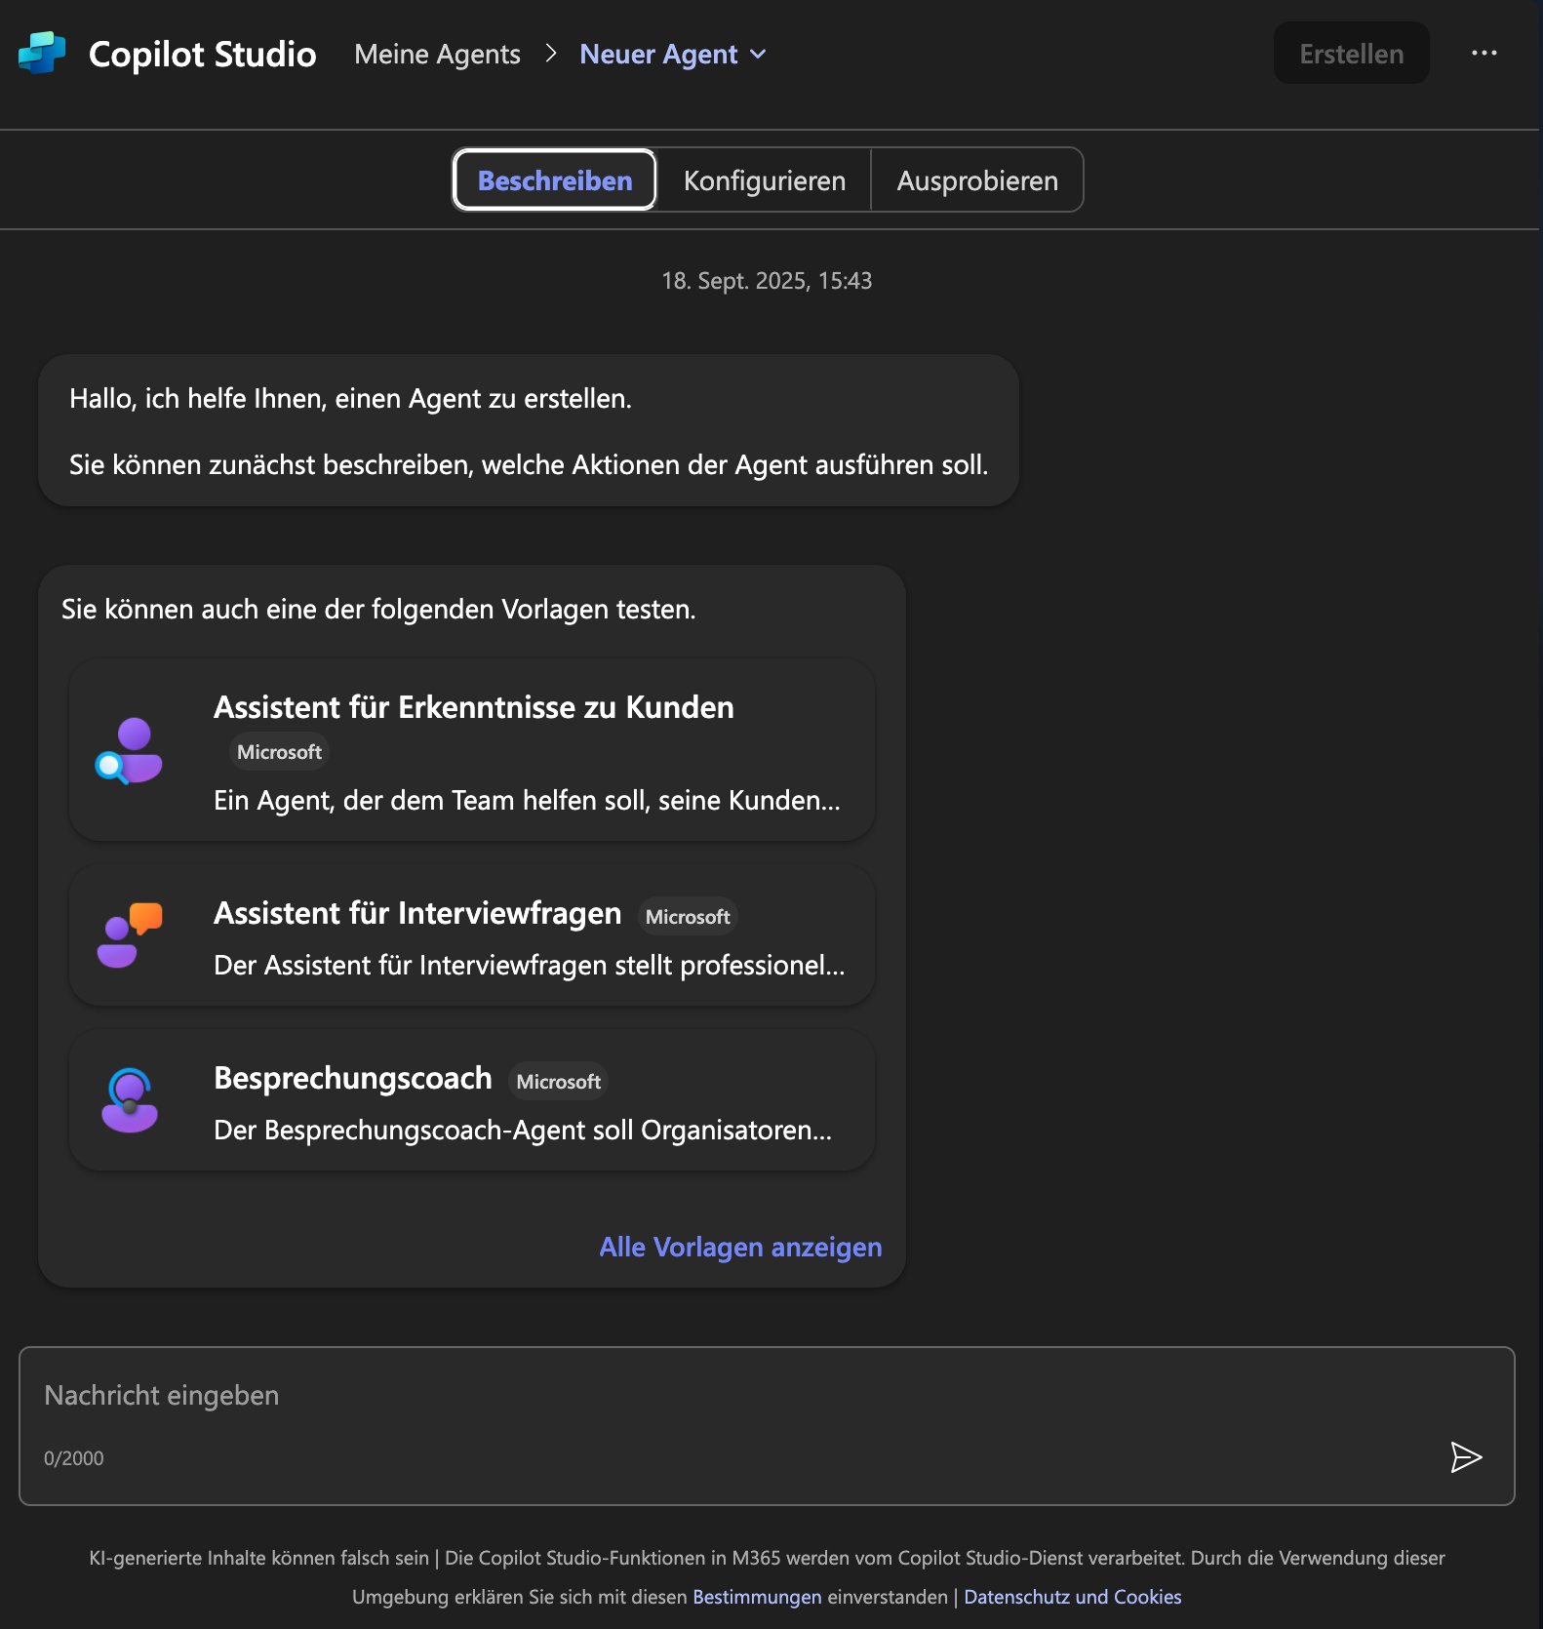Viewport: 1543px width, 1629px height.
Task: Click the interview questions assistant icon
Action: 130,934
